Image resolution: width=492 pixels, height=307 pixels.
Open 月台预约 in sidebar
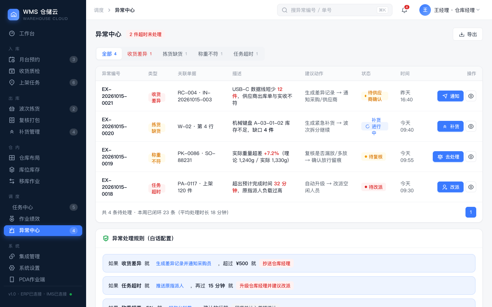click(x=43, y=59)
